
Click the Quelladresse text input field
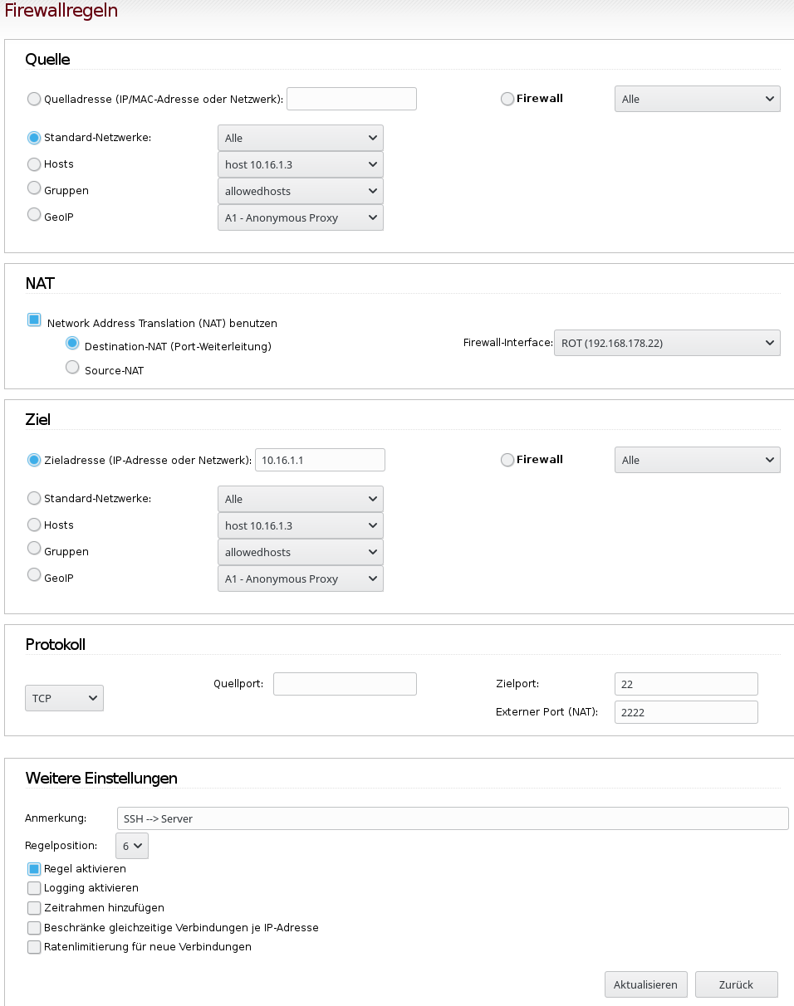[351, 99]
